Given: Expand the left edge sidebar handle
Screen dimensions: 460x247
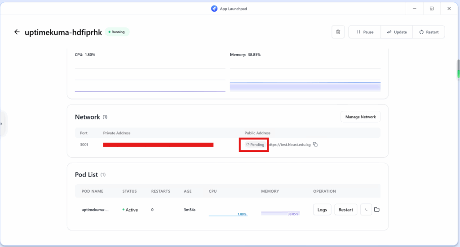Looking at the screenshot, I should [x=2, y=123].
